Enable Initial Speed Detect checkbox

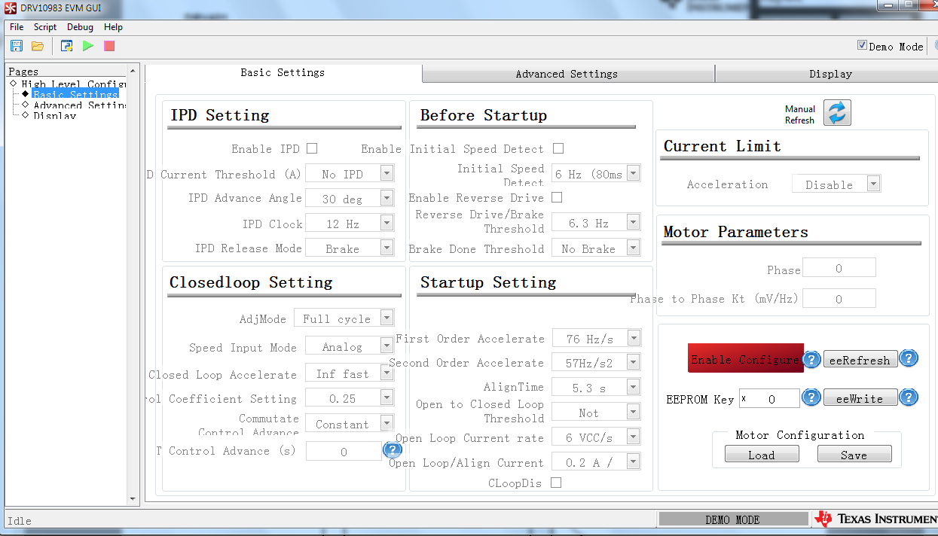pos(558,148)
